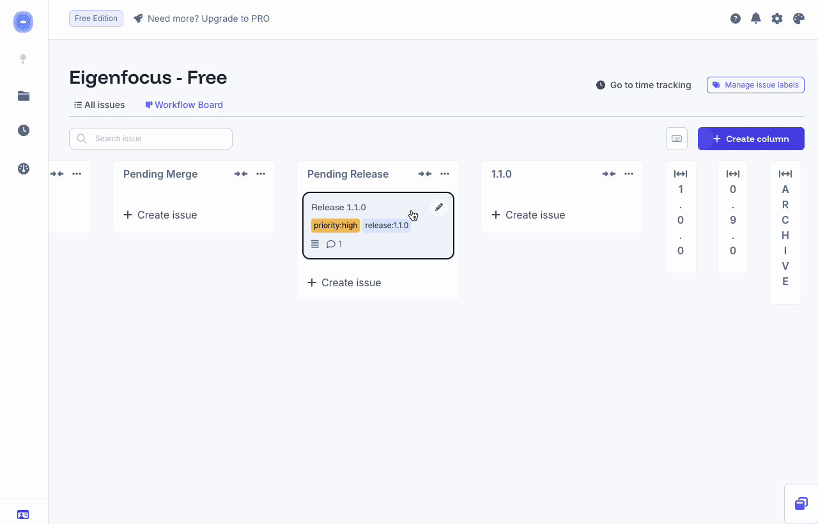Open keyboard shortcuts icon beside Create column
The height and width of the screenshot is (524, 818).
coord(676,138)
